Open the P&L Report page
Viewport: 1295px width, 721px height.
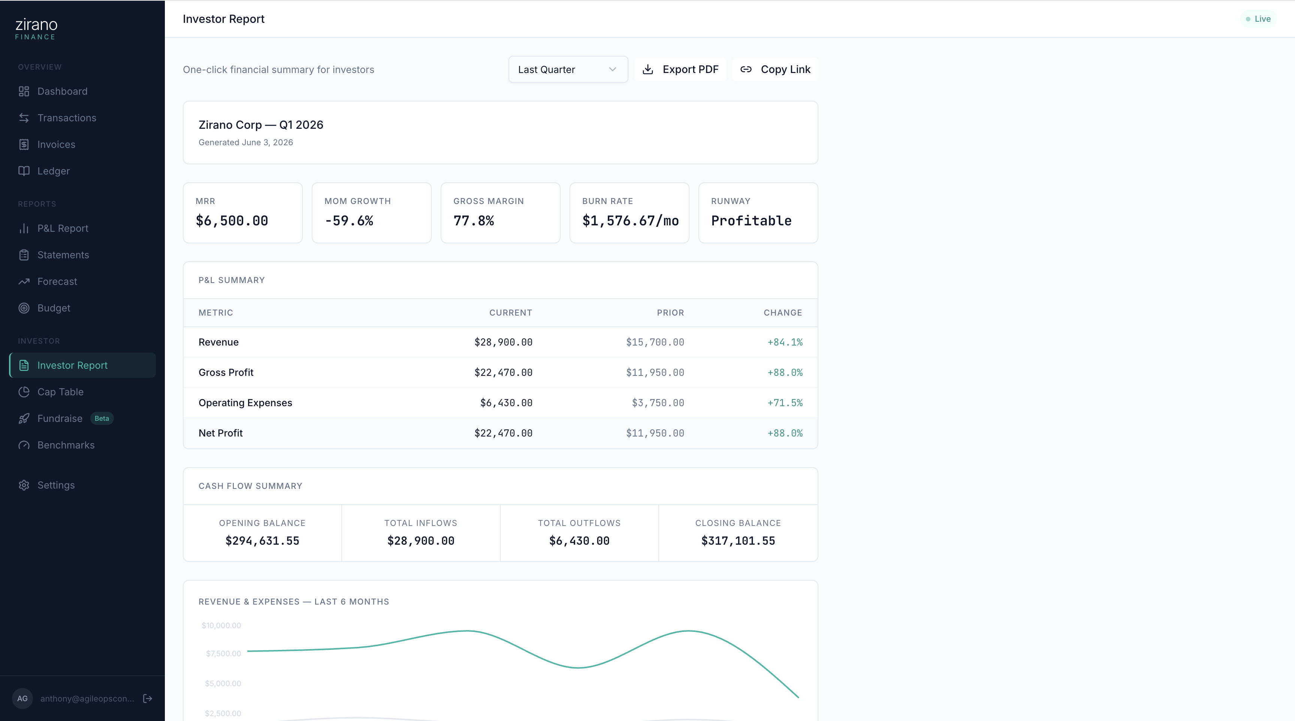tap(82, 228)
